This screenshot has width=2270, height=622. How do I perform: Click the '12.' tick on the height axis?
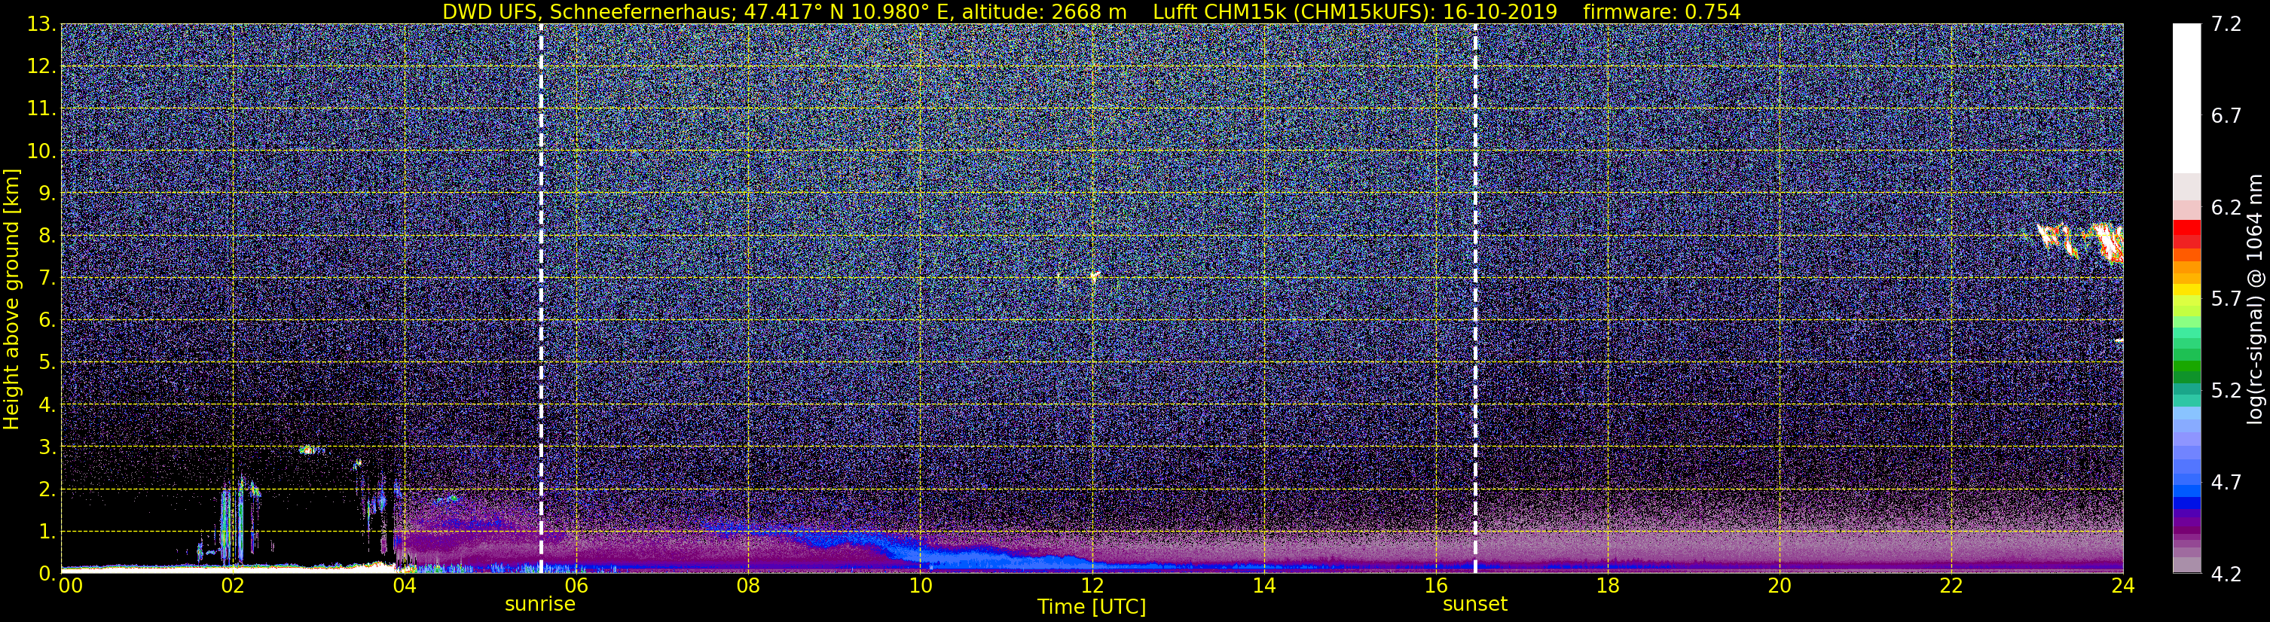[41, 67]
